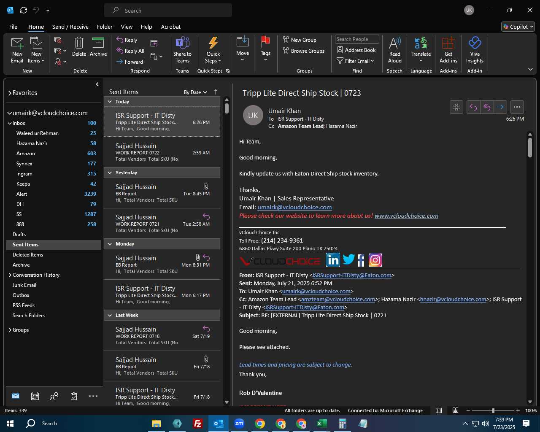
Task: Open the File menu
Action: tap(13, 27)
